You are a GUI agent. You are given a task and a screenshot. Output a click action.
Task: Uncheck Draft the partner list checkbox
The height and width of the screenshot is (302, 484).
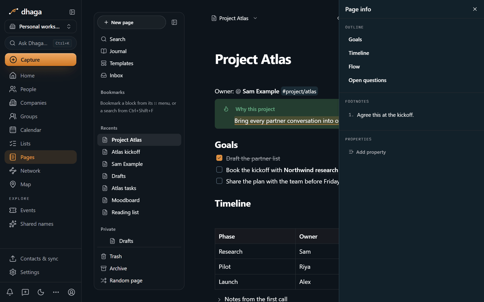219,158
